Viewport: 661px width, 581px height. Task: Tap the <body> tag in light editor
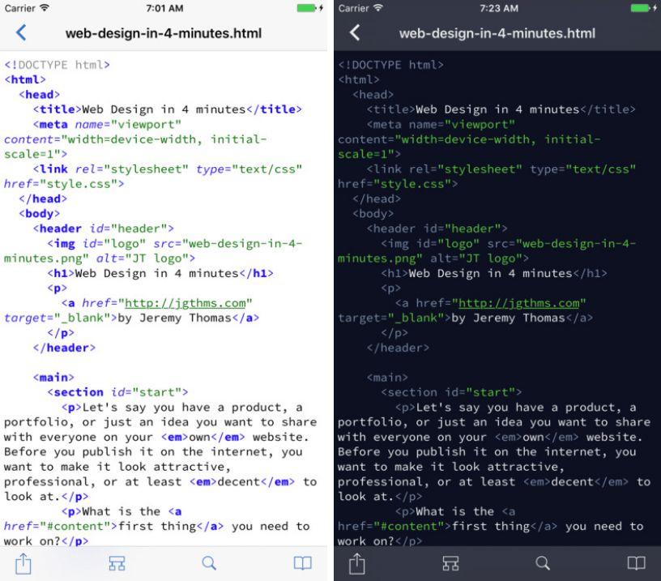point(39,214)
